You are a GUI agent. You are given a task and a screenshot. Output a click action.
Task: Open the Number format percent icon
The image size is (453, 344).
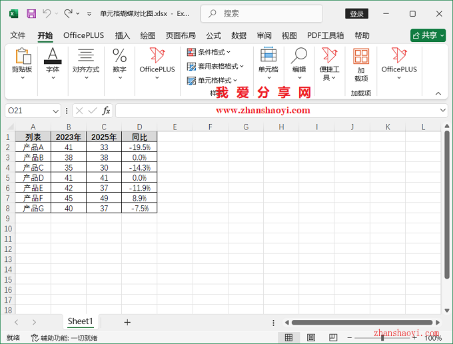(119, 63)
